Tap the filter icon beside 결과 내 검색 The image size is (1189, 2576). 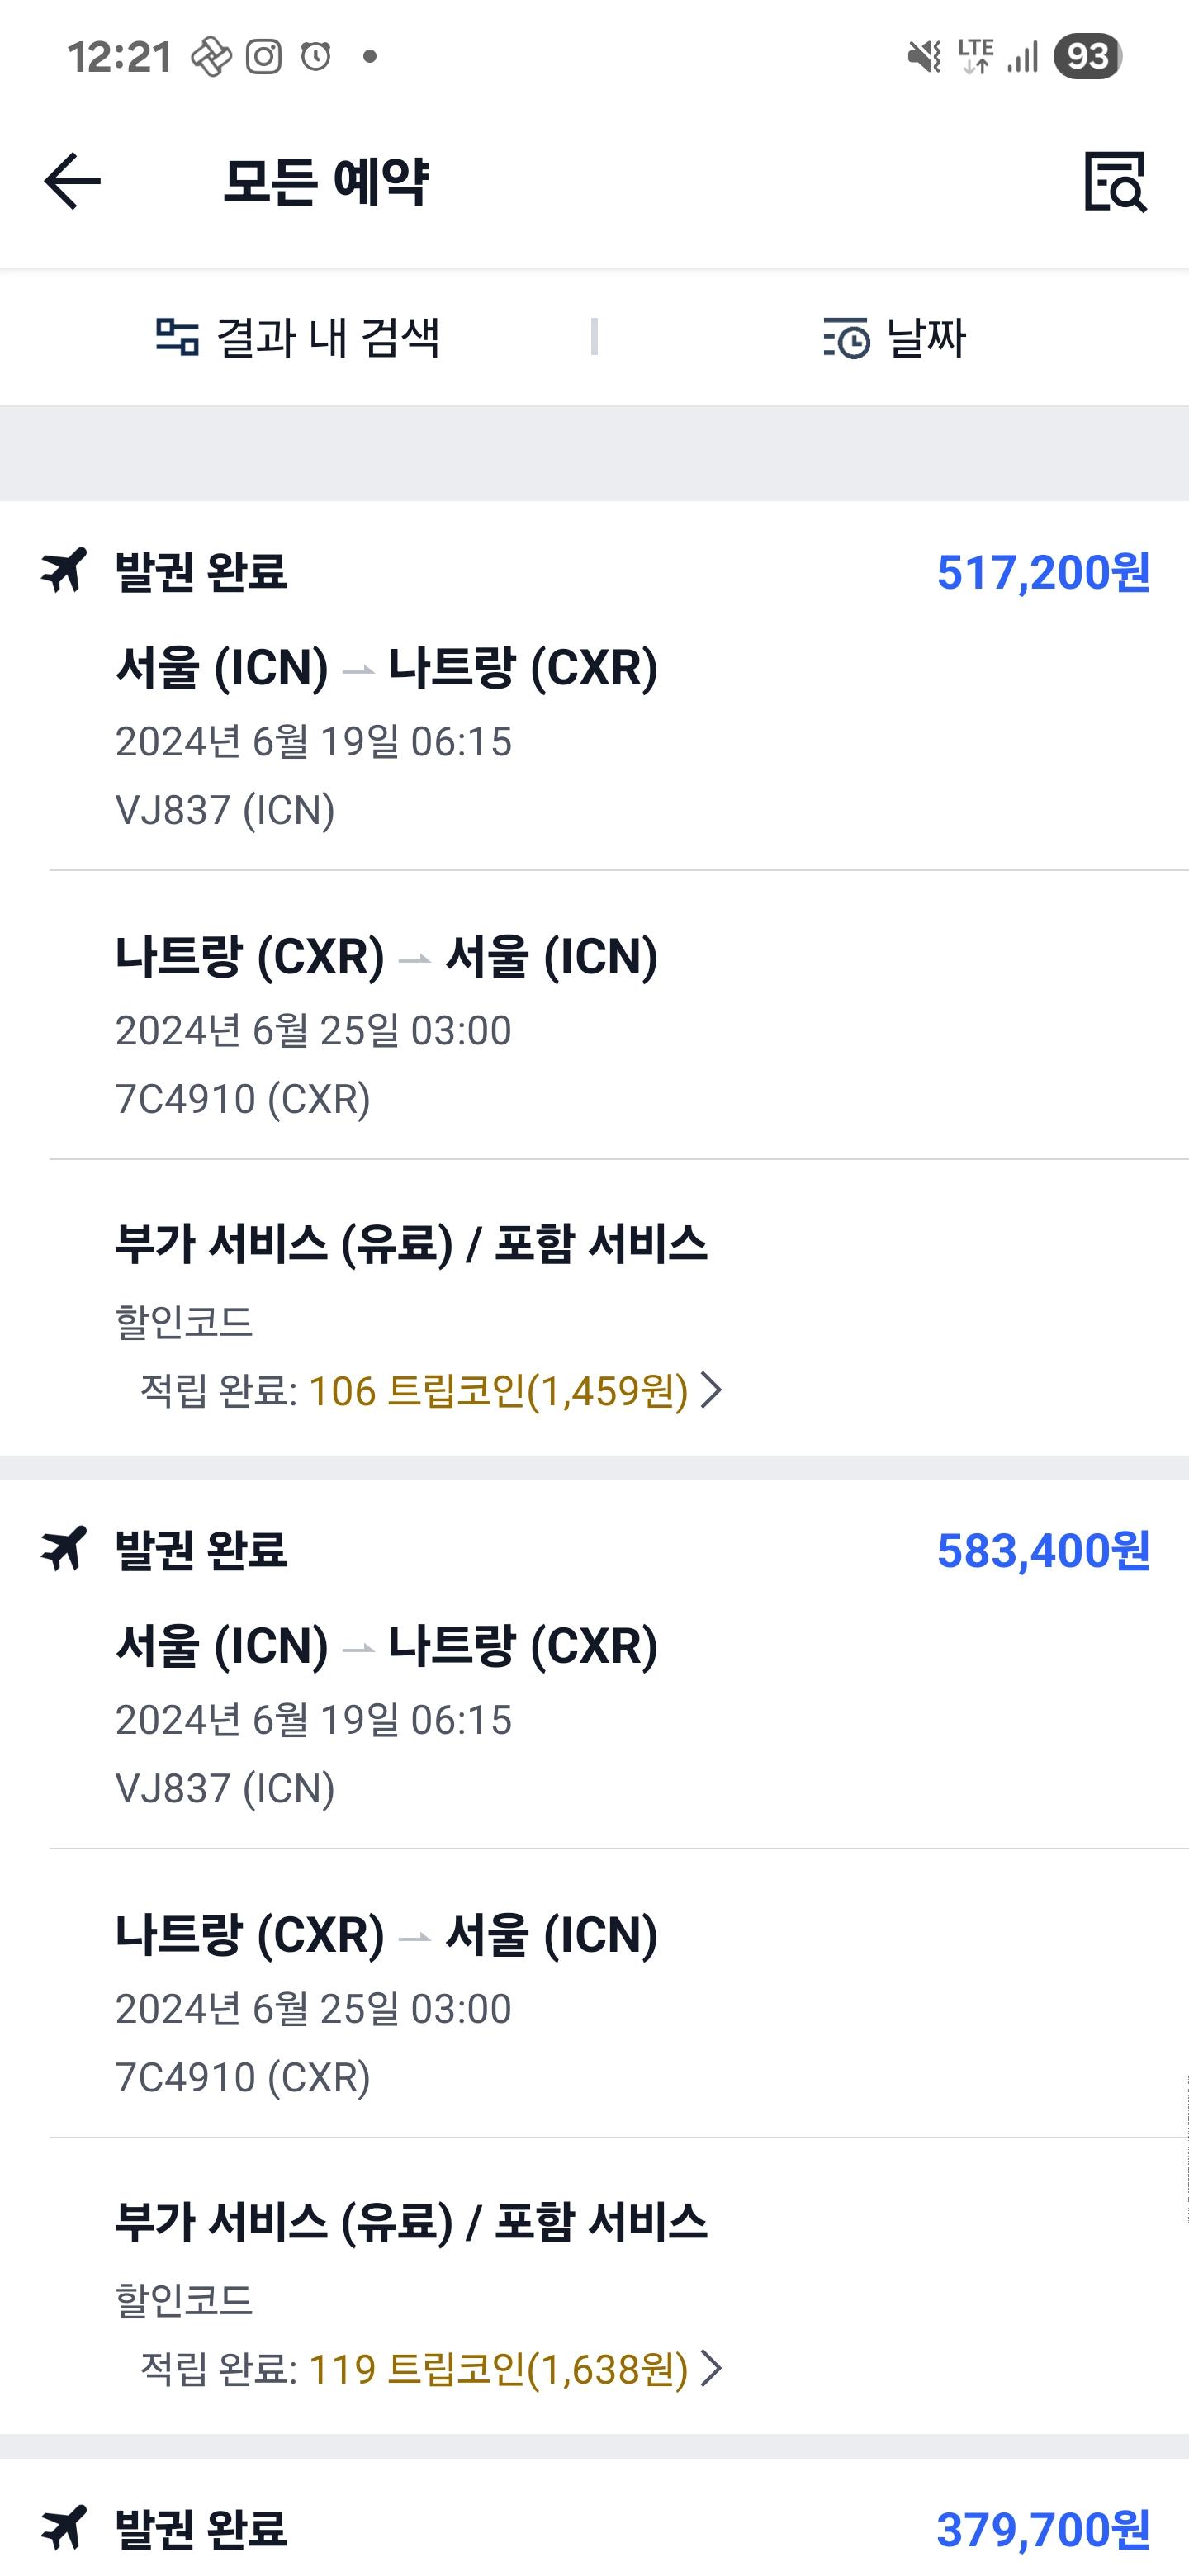pyautogui.click(x=177, y=337)
